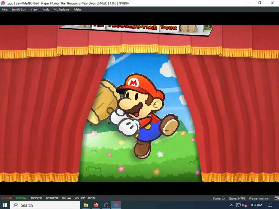
Task: Click the Game: 0 FPS status label
Action: [237, 198]
